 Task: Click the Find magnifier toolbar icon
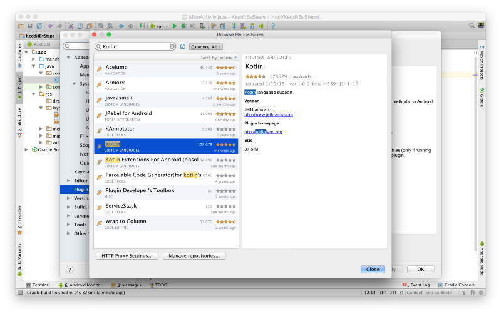pos(101,26)
